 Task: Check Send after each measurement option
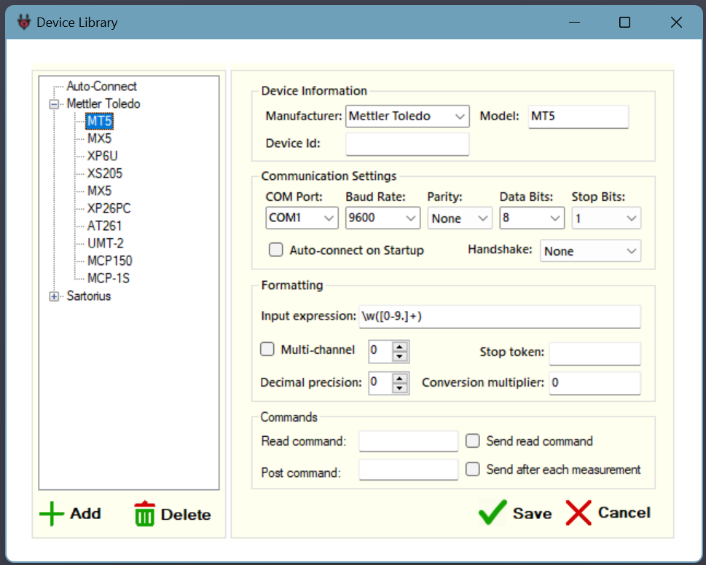pos(472,469)
